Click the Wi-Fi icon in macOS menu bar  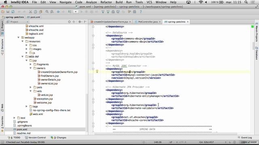point(201,2)
